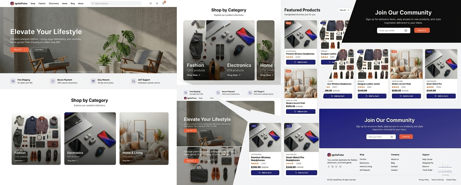Open the Blog item in the top header navigation
Image resolution: width=461 pixels, height=185 pixels.
point(73,3)
